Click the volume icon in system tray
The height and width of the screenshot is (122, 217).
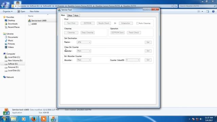pyautogui.click(x=201, y=119)
